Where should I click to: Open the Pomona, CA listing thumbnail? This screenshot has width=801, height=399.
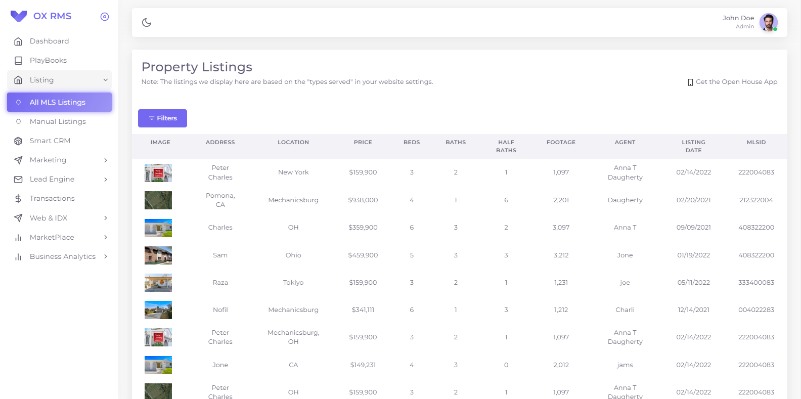158,200
